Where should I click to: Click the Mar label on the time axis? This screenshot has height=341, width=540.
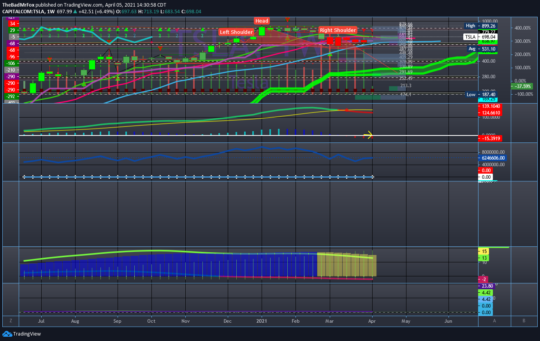(330, 321)
